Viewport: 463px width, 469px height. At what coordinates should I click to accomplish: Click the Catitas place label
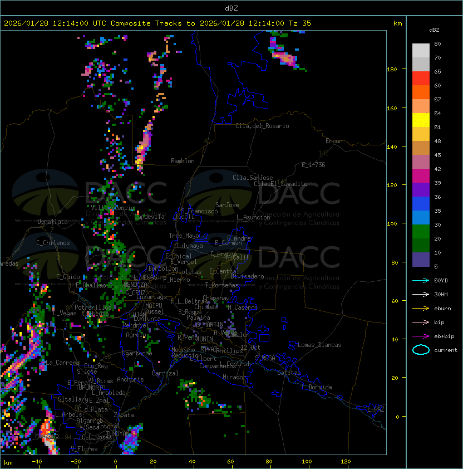[x=289, y=373]
